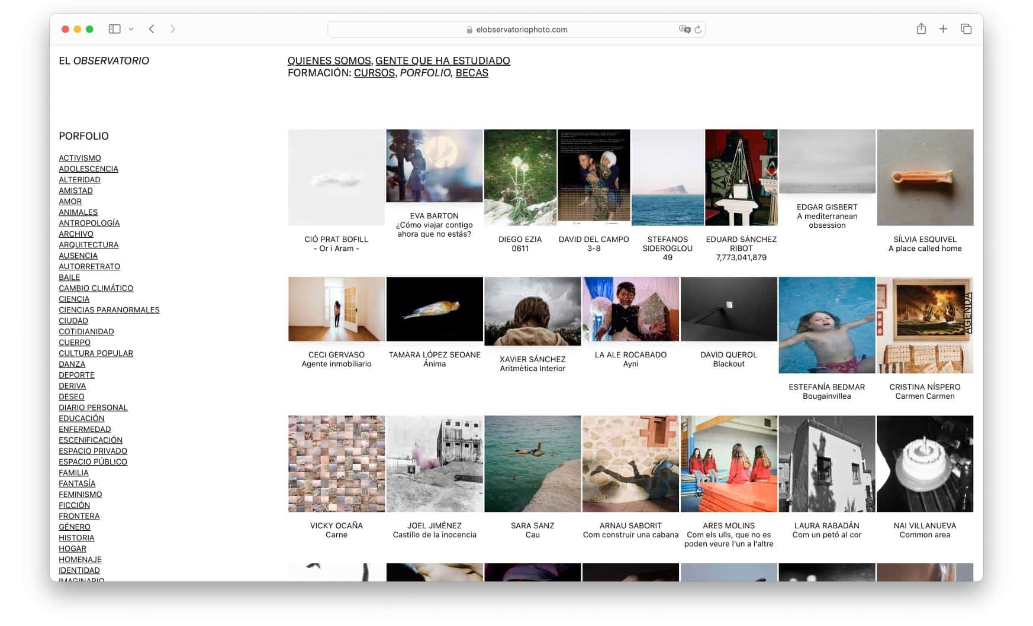
Task: Open Ció Prat Bofill cloud thumbnail
Action: [x=336, y=178]
